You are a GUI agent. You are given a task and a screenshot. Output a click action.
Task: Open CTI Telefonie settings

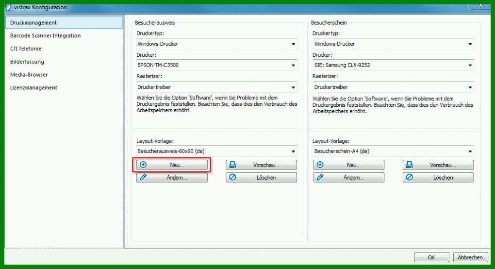coord(26,49)
